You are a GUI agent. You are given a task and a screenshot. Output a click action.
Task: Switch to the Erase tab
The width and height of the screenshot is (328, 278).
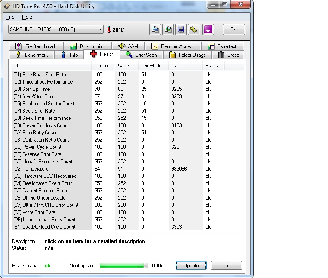tap(228, 55)
